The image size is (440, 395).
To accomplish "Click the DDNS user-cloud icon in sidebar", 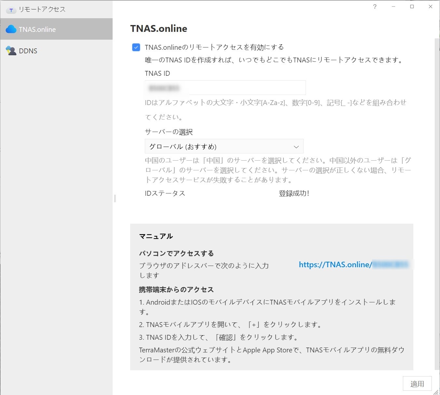I will (11, 51).
